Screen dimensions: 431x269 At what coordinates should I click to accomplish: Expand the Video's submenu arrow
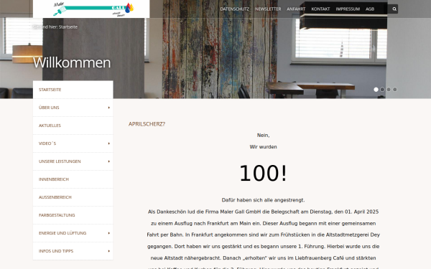point(109,143)
